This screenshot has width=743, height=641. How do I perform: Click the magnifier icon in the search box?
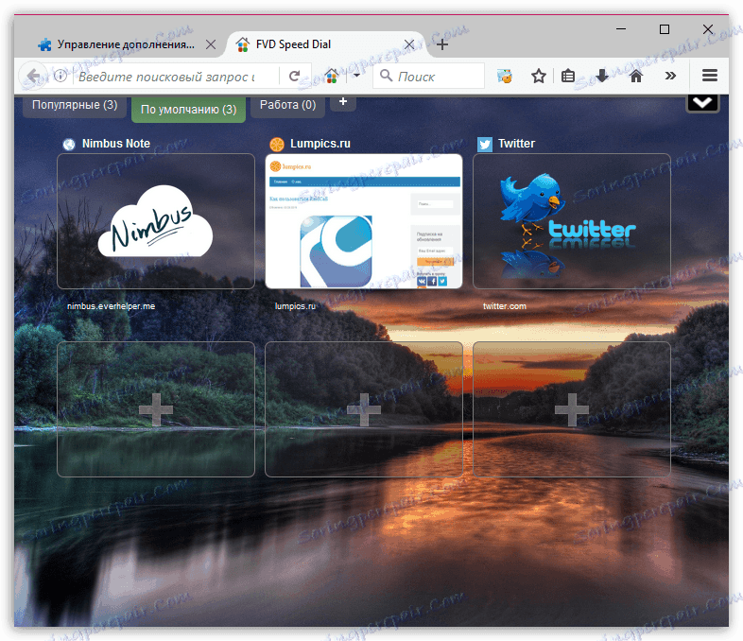pos(387,76)
